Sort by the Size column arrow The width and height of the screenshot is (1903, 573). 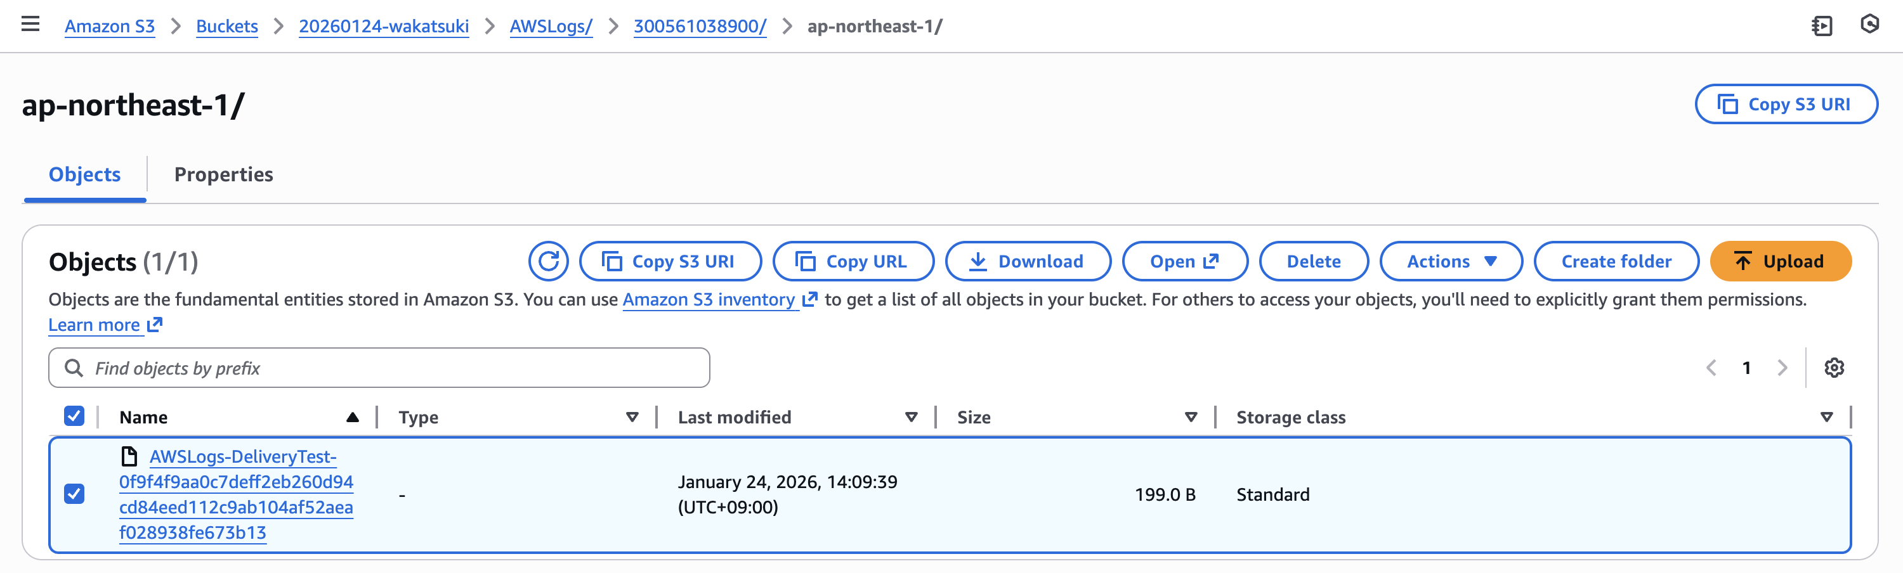(x=1190, y=417)
